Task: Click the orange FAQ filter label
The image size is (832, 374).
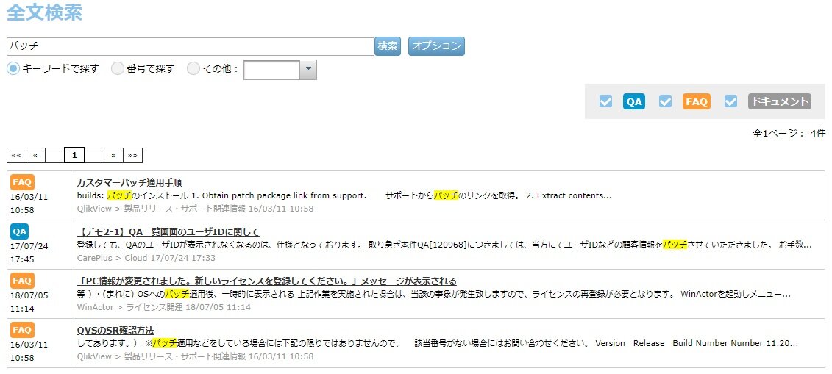Action: pos(696,102)
